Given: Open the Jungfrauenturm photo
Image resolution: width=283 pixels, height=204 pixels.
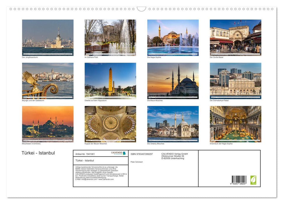Looking at the screenshot, I should coord(48,37).
